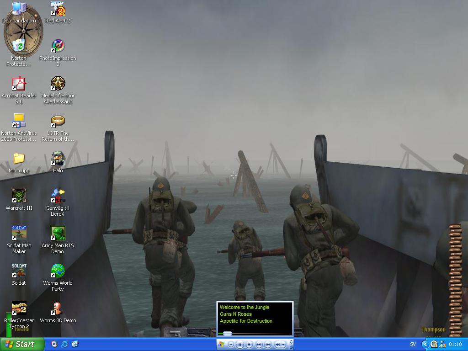Pause the playing song
Image resolution: width=468 pixels, height=351 pixels.
pos(239,345)
